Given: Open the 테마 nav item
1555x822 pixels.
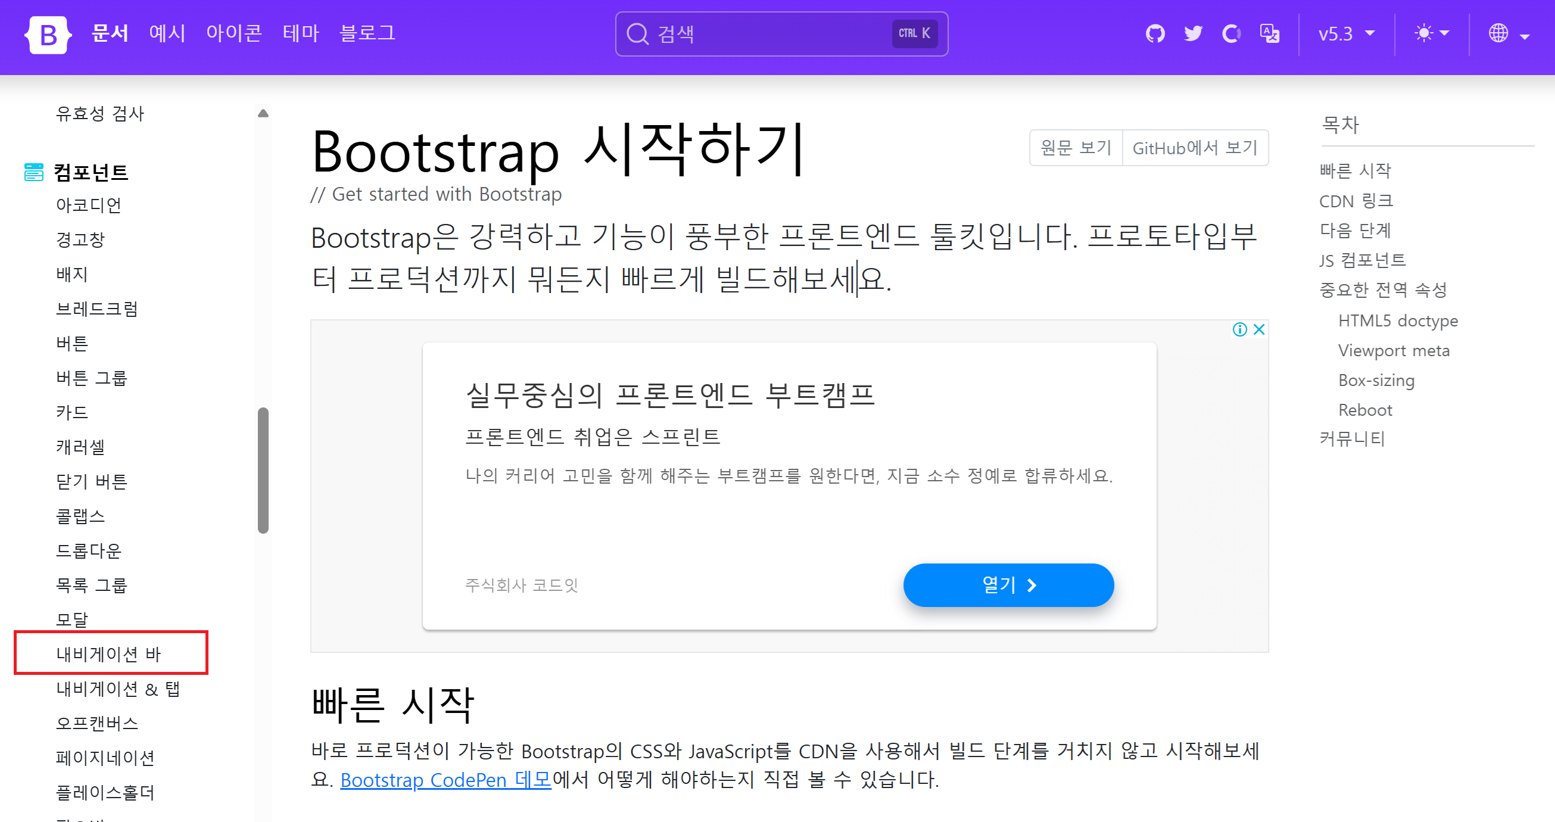Looking at the screenshot, I should pos(301,33).
